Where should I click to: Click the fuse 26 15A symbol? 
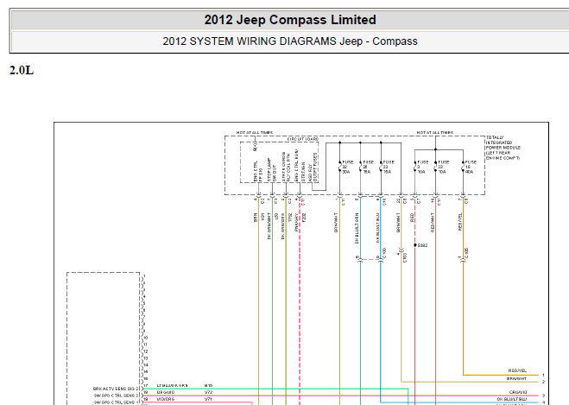(361, 168)
